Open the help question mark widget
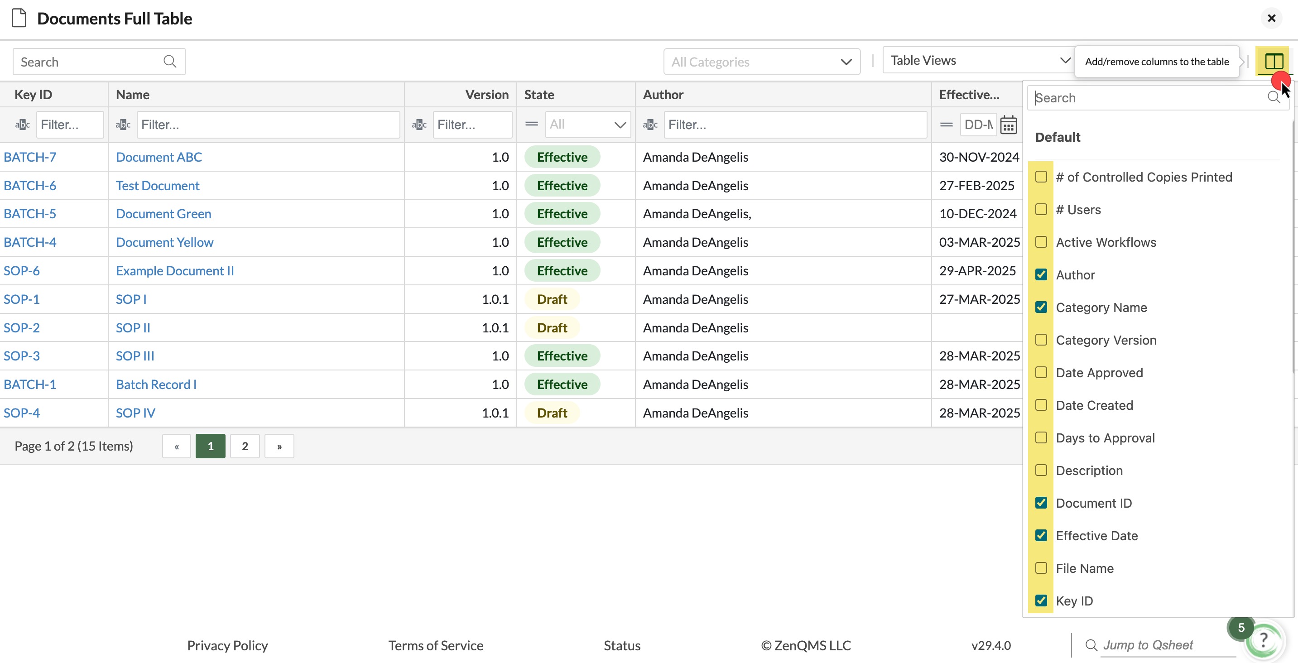Screen dimensions: 1298x663 click(1264, 640)
